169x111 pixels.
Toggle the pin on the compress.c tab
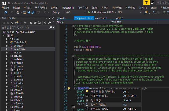pyautogui.click(x=89, y=18)
